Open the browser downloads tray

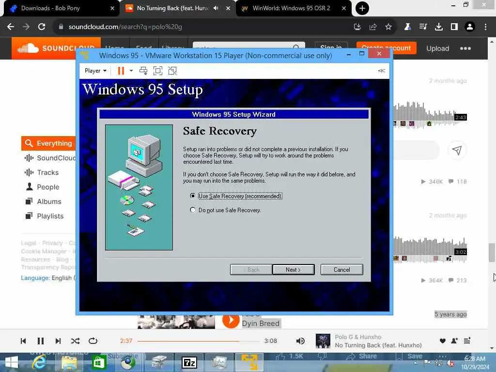click(x=439, y=27)
